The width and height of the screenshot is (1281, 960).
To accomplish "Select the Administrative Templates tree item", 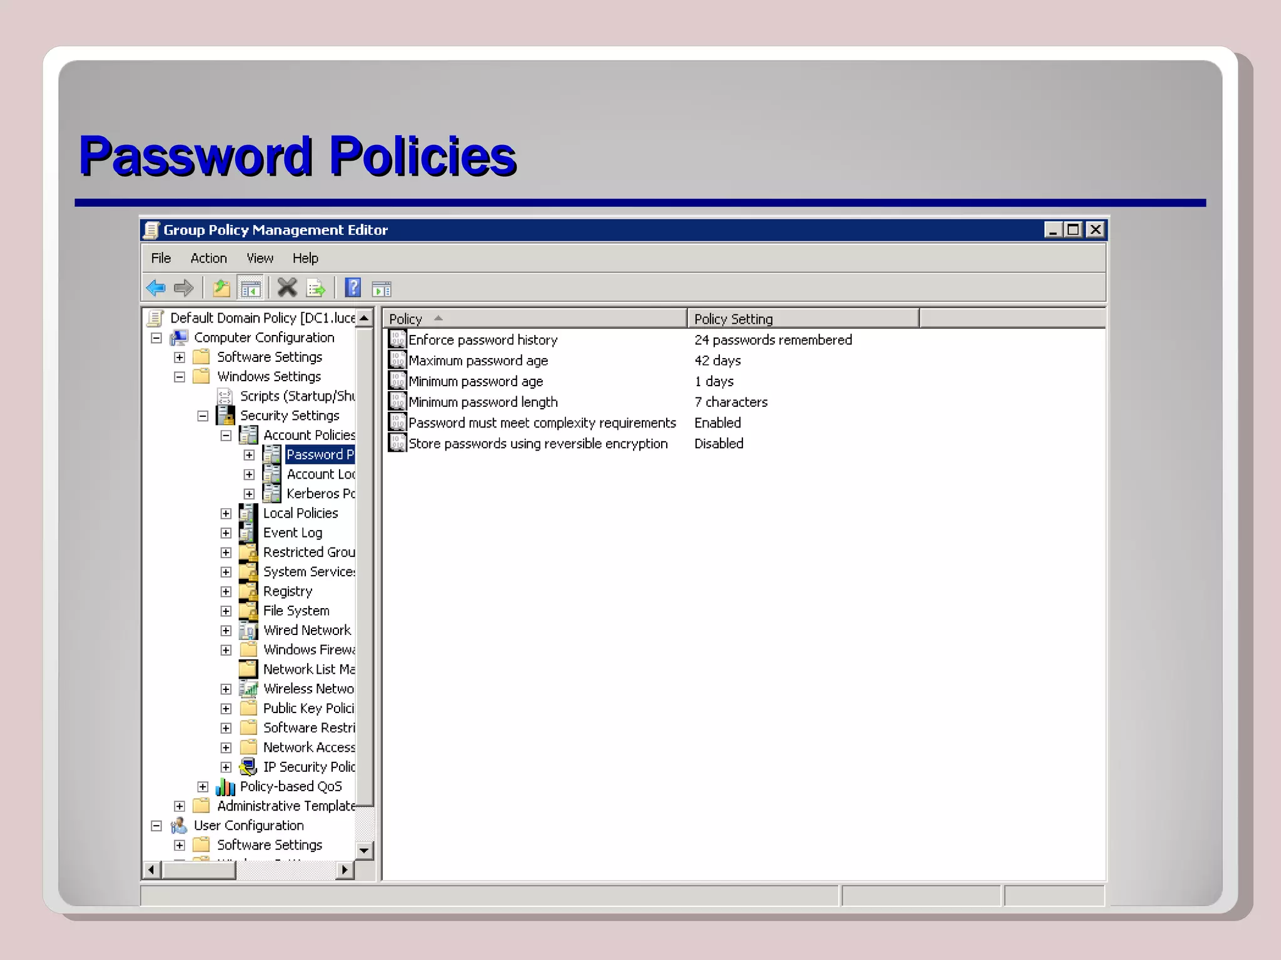I will coord(285,806).
